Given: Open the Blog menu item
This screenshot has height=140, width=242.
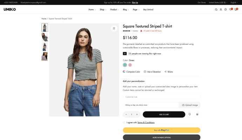Looking at the screenshot, I should click(x=126, y=9).
